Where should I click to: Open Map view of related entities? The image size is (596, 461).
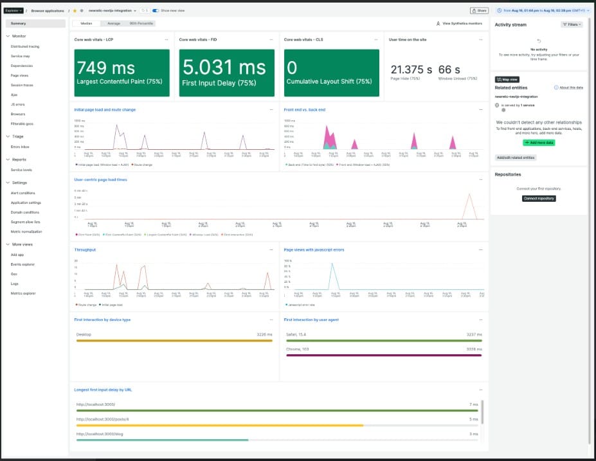(x=507, y=80)
